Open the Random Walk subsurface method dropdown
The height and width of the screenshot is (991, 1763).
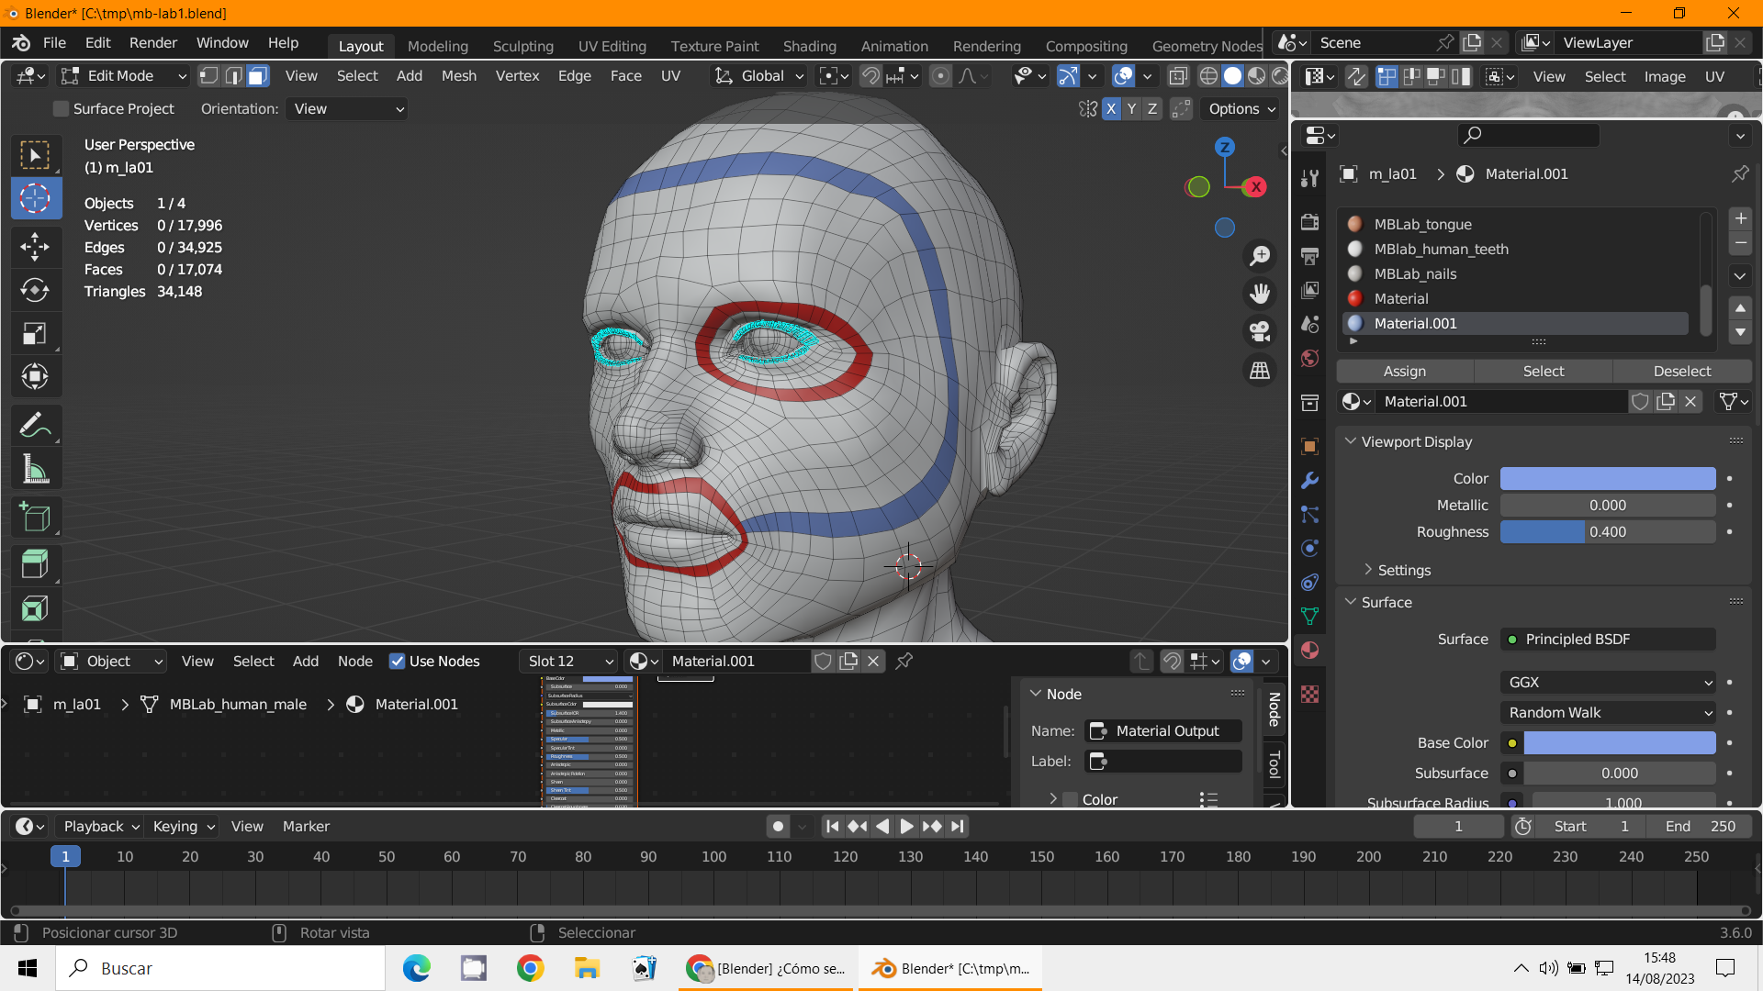coord(1609,712)
